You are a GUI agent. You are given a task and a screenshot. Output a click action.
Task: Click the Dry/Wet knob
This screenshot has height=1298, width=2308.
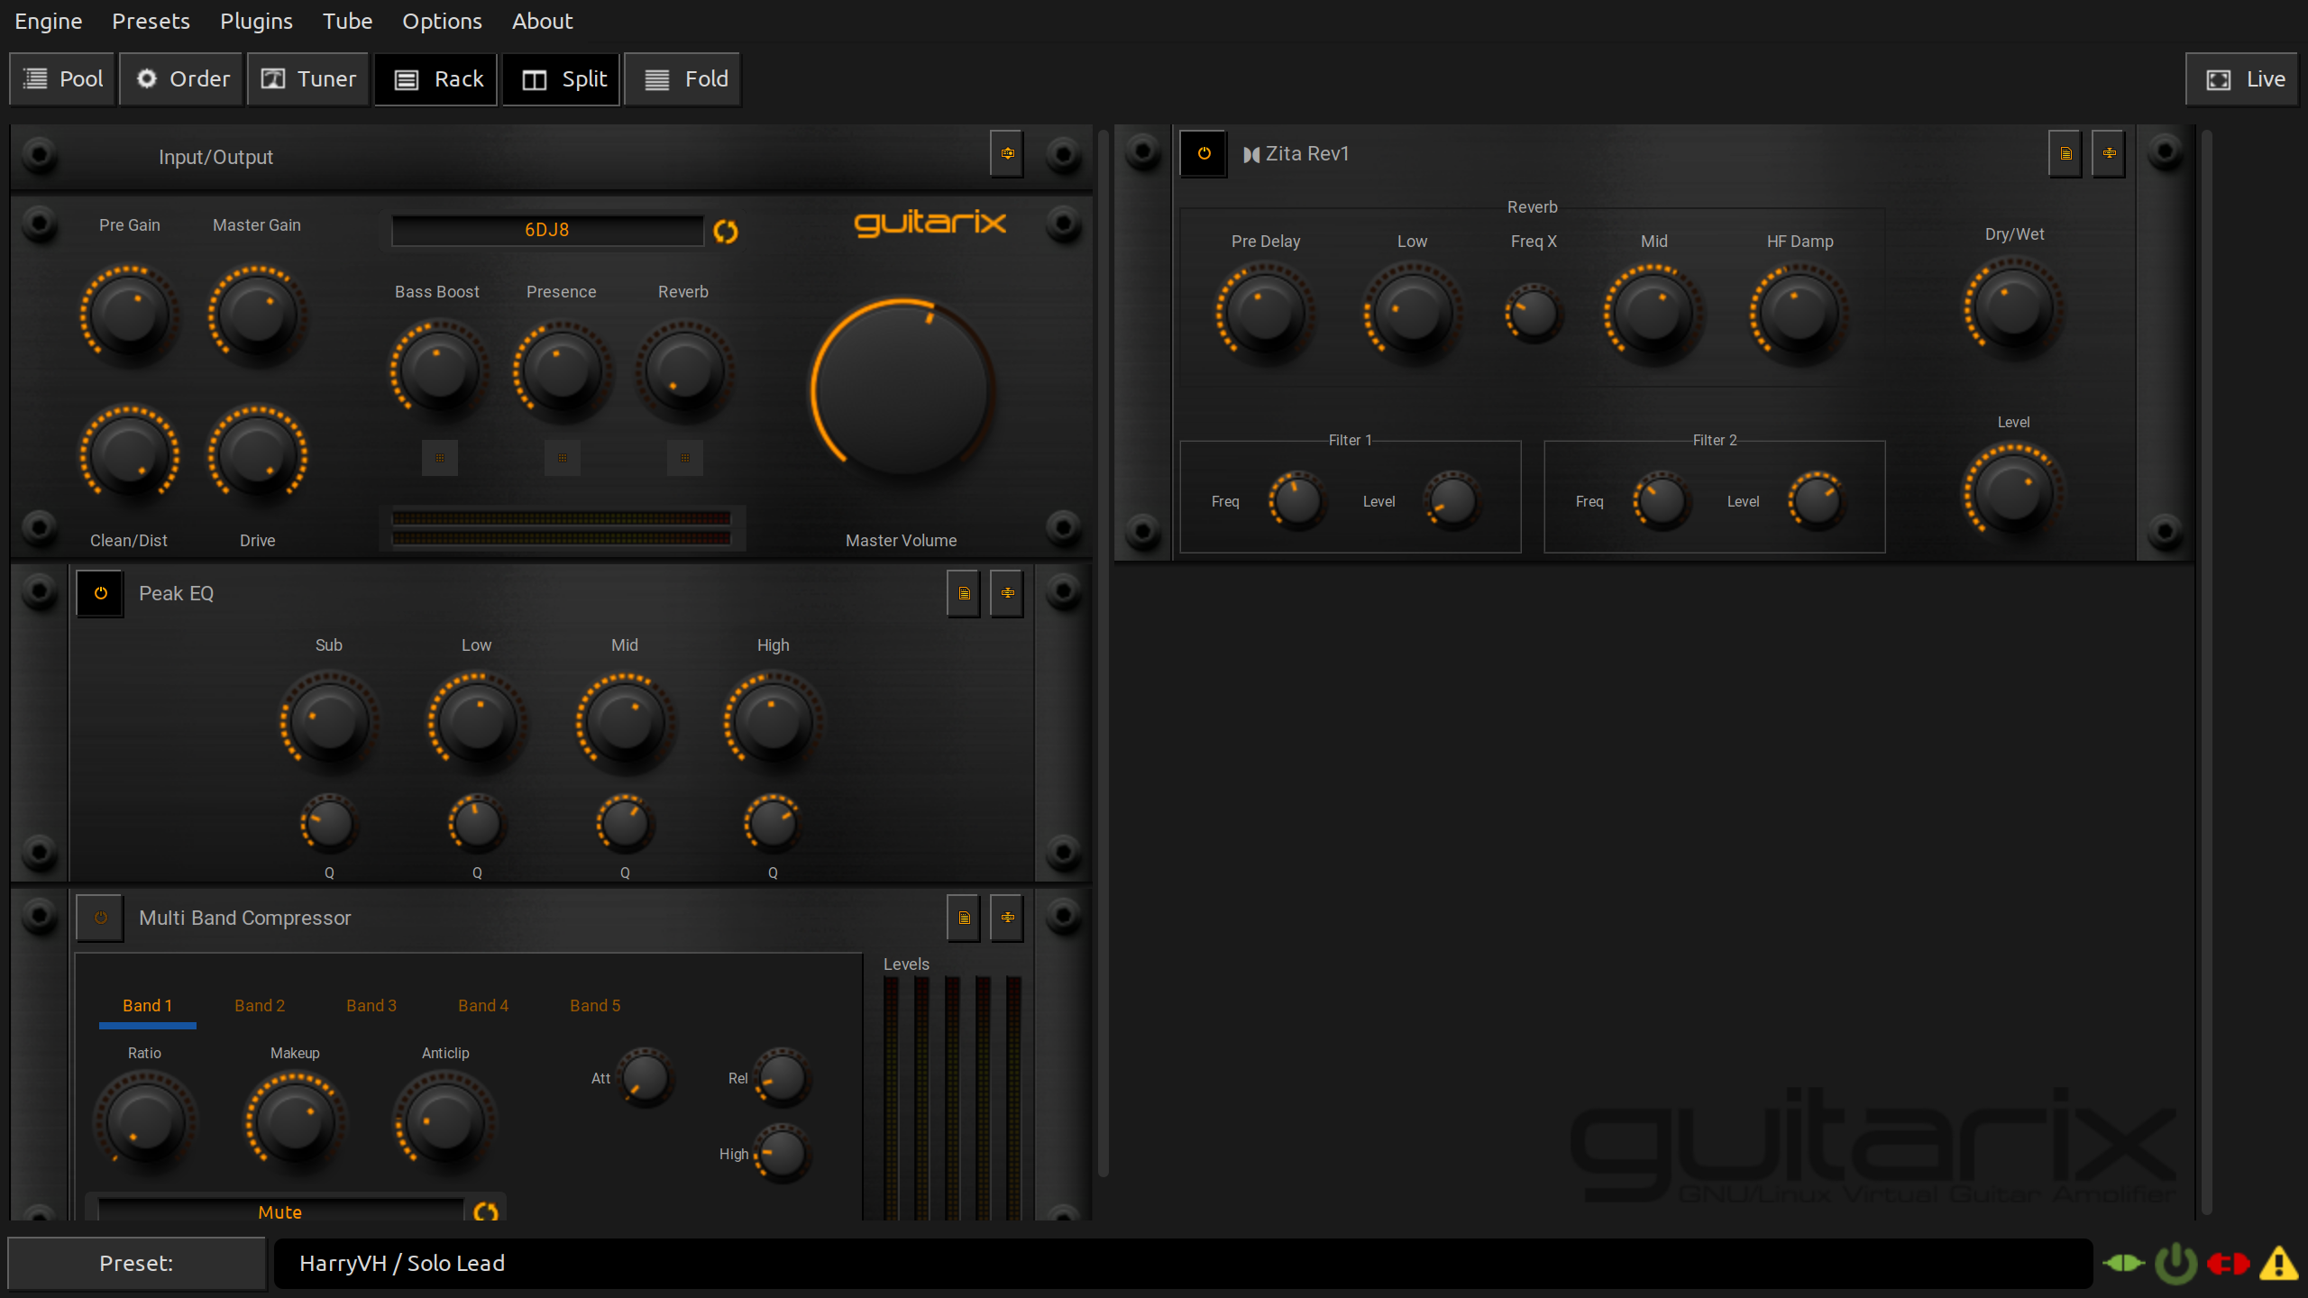pos(2014,307)
